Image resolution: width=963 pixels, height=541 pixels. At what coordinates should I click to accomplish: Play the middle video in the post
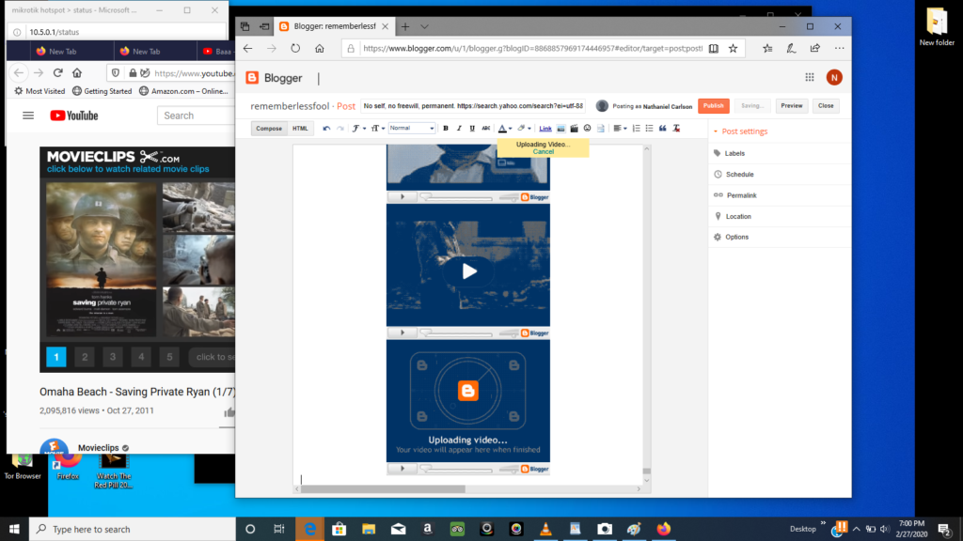click(x=468, y=271)
